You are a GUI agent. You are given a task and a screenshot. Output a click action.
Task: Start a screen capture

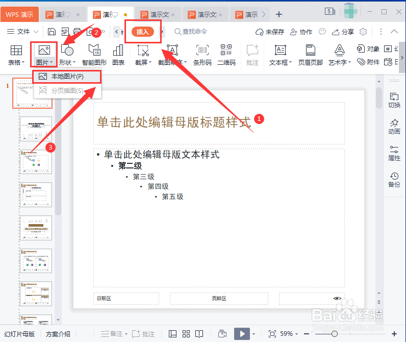pos(143,55)
